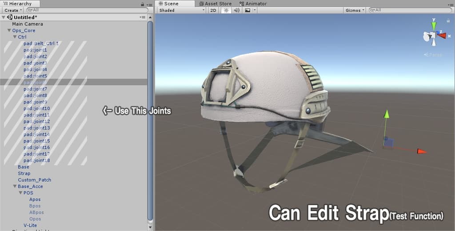This screenshot has height=231, width=455.
Task: Click the Persp projection label under gizmo
Action: pos(433,55)
